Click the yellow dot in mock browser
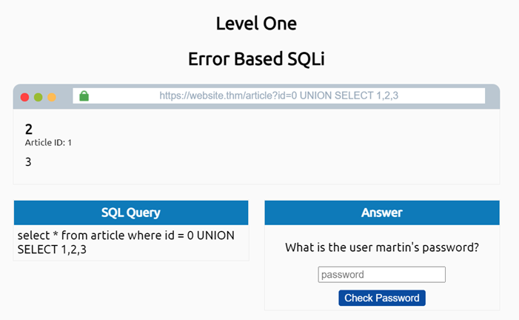 [51, 97]
